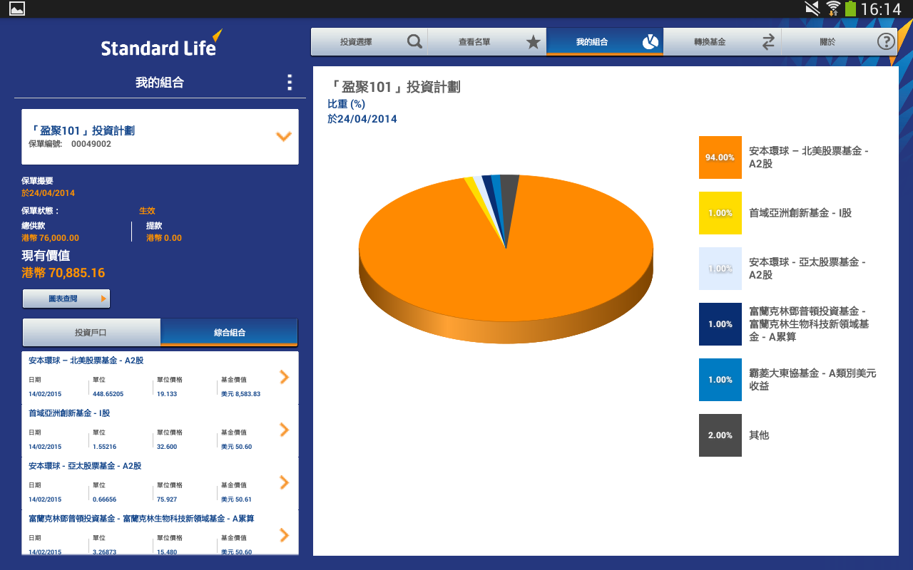The width and height of the screenshot is (913, 570).
Task: Tap the Wi-Fi icon in status bar
Action: pyautogui.click(x=833, y=9)
